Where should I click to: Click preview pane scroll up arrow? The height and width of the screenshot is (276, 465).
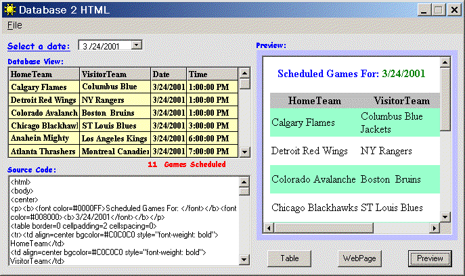pyautogui.click(x=445, y=62)
